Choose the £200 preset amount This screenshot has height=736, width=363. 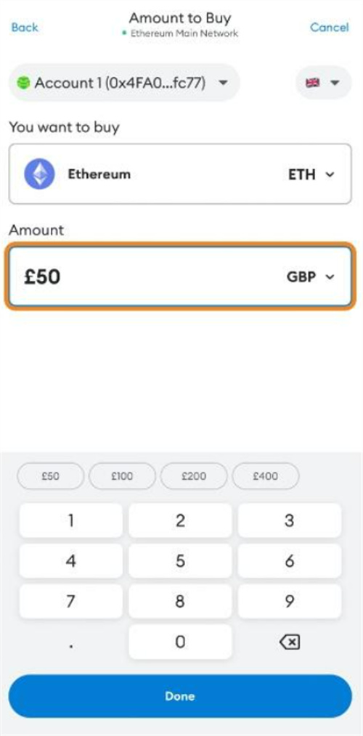194,476
